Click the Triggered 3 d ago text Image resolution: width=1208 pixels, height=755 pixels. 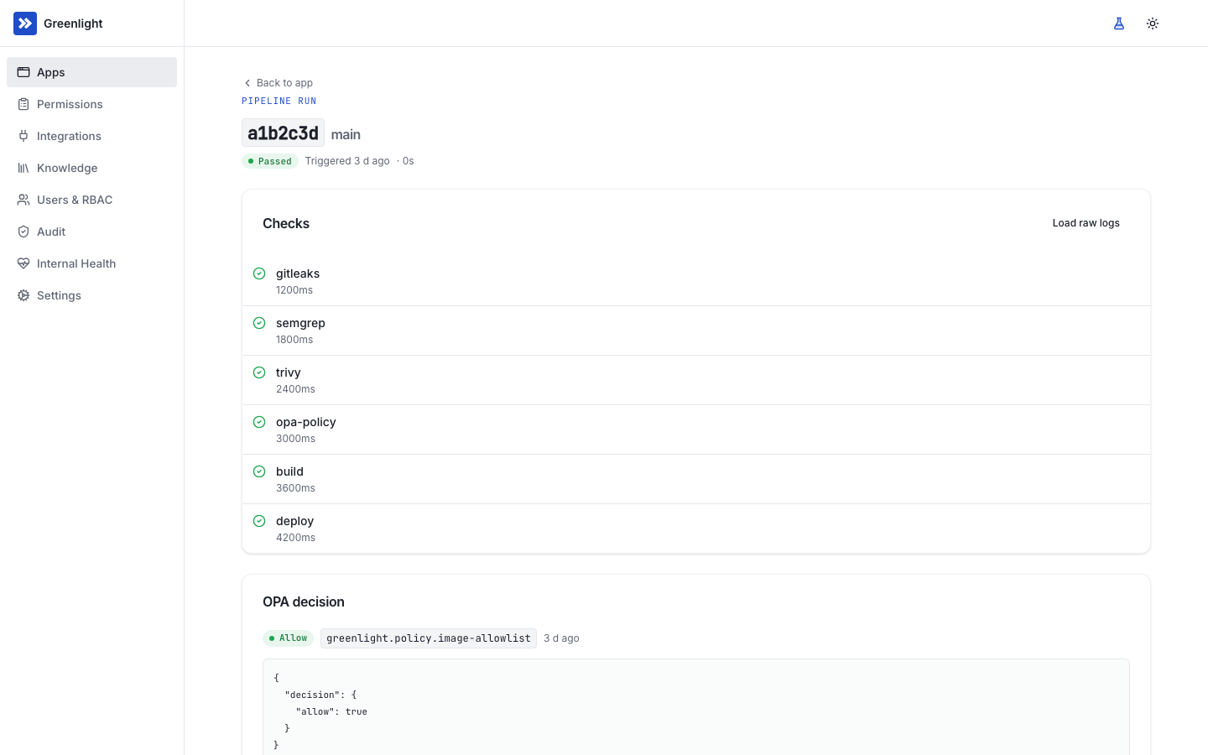point(347,161)
